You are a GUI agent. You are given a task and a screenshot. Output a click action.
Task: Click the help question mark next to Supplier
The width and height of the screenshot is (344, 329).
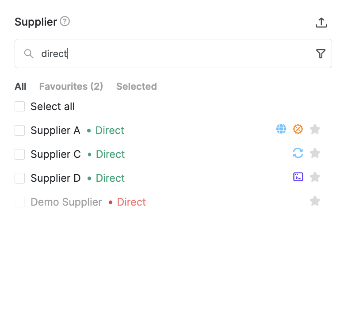point(65,21)
